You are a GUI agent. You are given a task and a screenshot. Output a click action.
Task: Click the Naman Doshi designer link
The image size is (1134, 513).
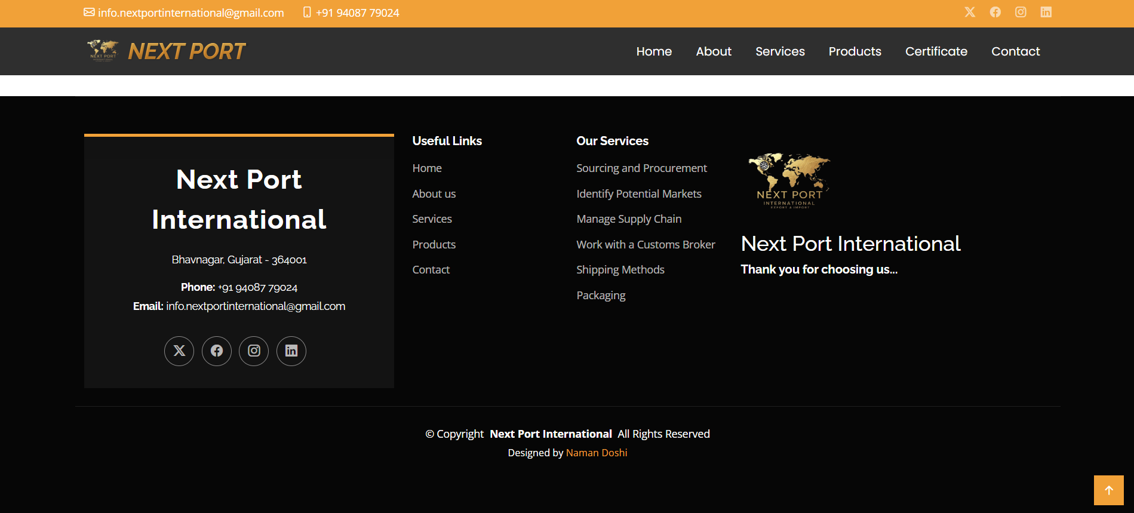[596, 453]
